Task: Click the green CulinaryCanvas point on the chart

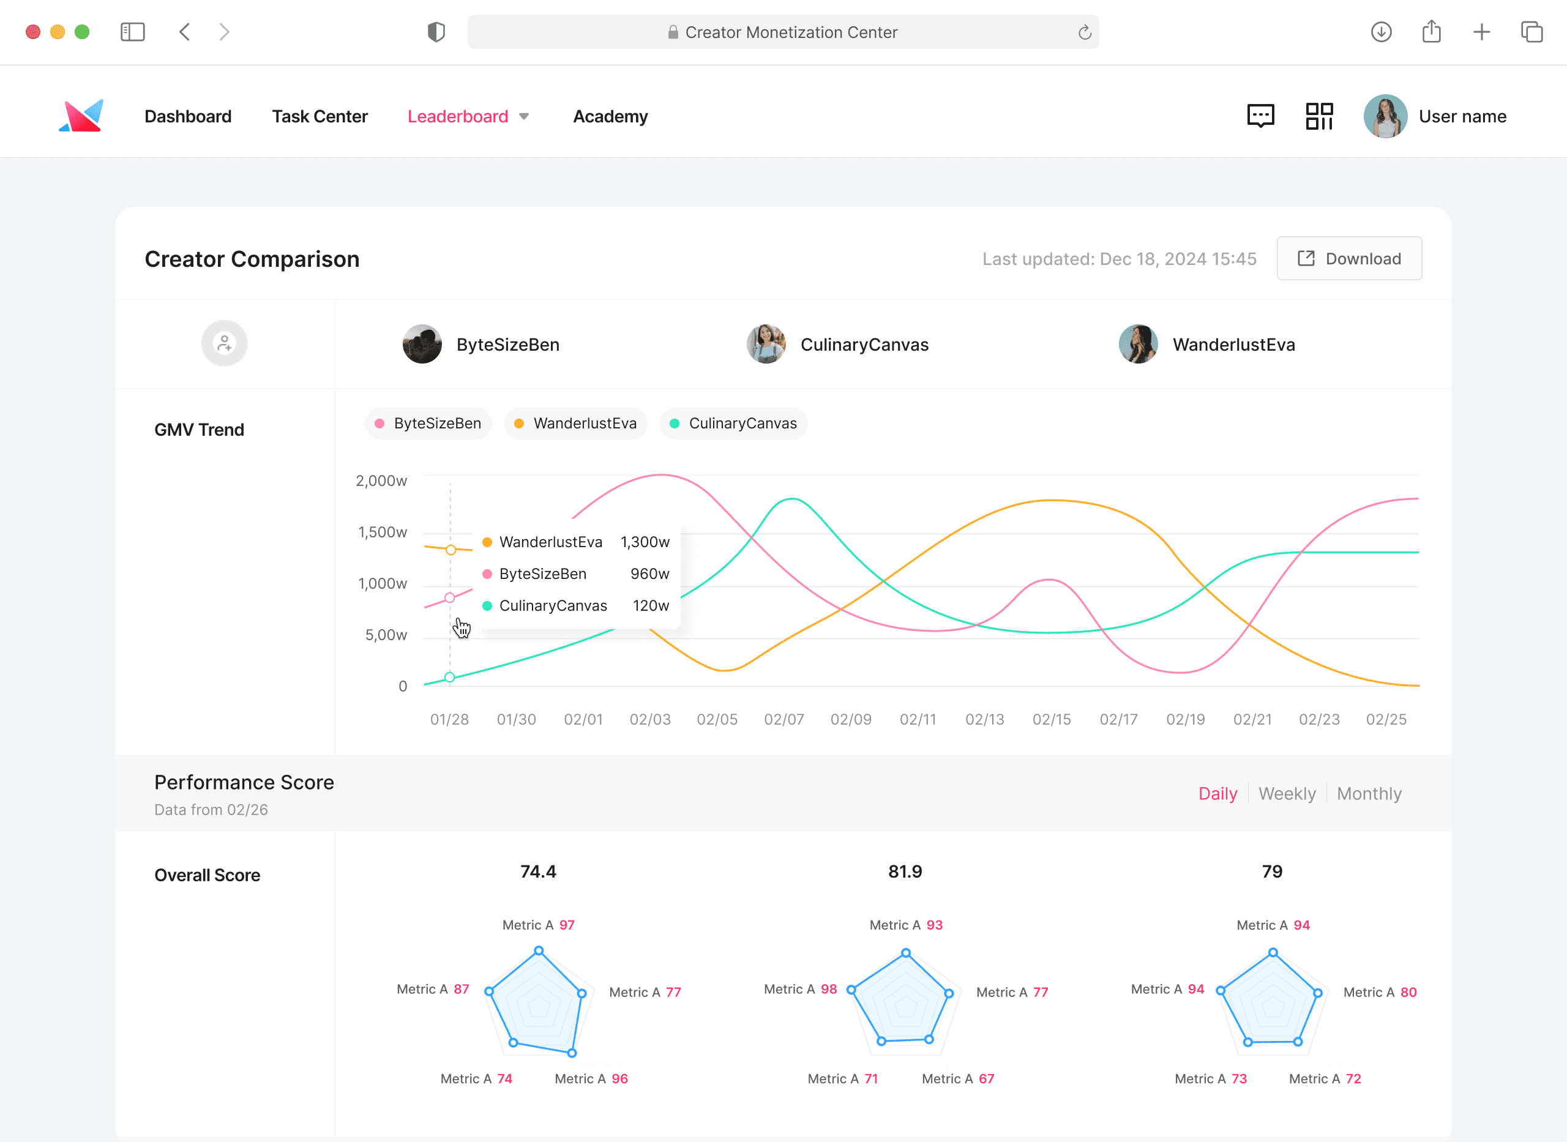Action: coord(449,677)
